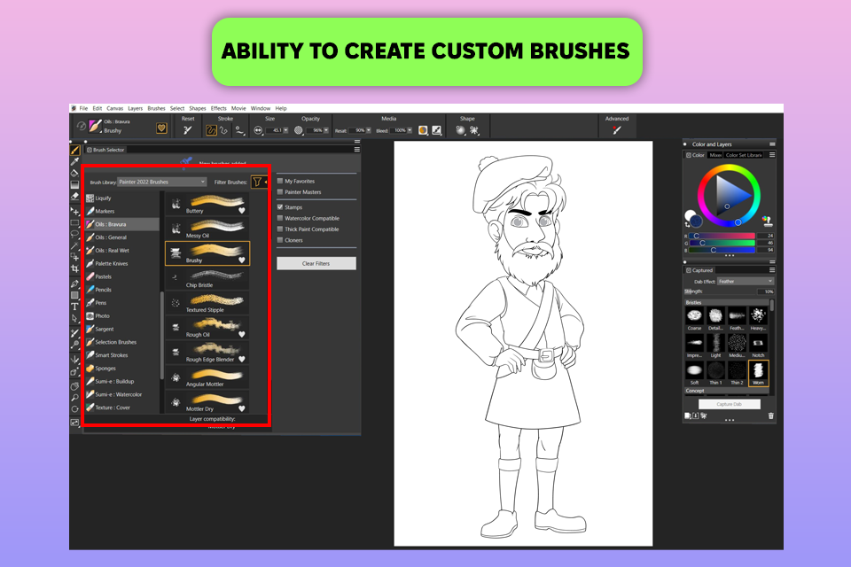
Task: Select the Crop tool in the toolbox
Action: click(74, 268)
